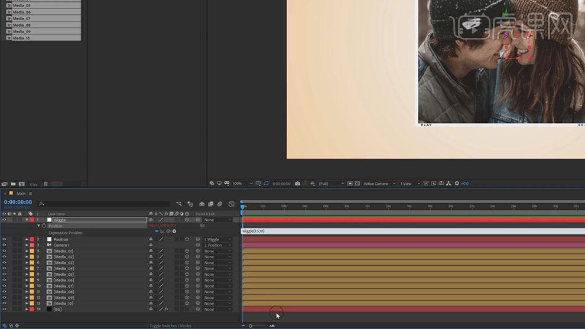Select the Main composition timeline tab
The image size is (585, 329).
pos(21,193)
